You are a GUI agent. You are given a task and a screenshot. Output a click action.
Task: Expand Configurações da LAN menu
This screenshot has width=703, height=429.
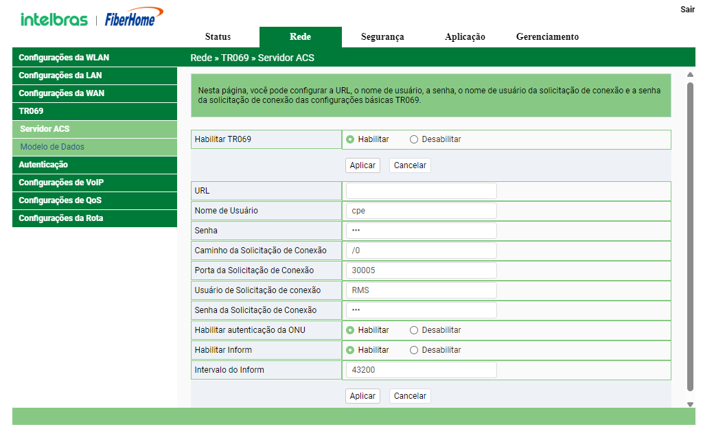click(x=95, y=76)
